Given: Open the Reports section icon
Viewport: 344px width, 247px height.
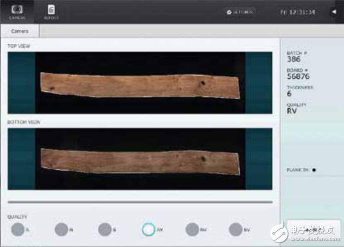Looking at the screenshot, I should click(51, 11).
